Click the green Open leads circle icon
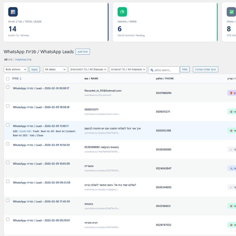 click(x=122, y=12)
